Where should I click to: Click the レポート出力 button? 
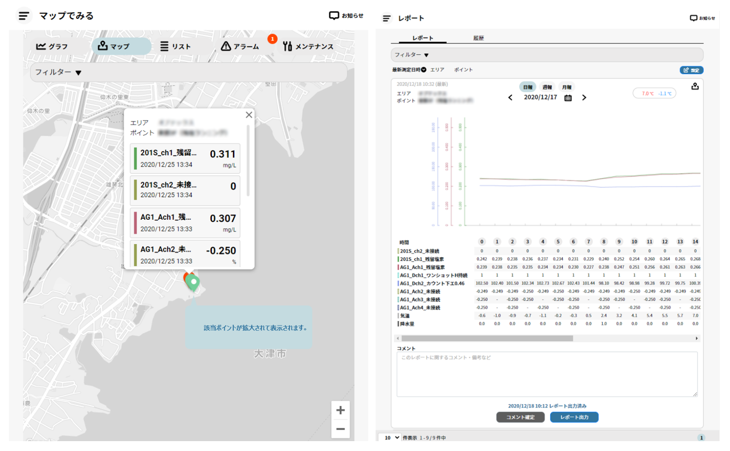pyautogui.click(x=574, y=417)
